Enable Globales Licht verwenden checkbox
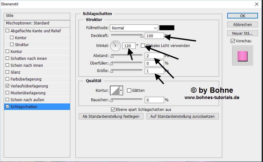This screenshot has width=263, height=162. [x=143, y=45]
